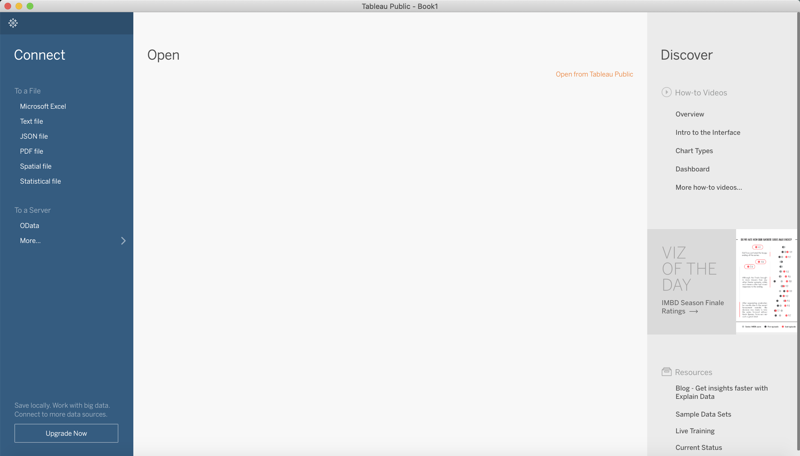Click Open from Tableau Public link
Viewport: 800px width, 456px height.
coord(594,74)
